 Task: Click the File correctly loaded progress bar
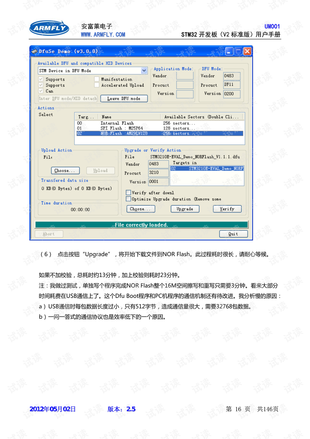141,225
